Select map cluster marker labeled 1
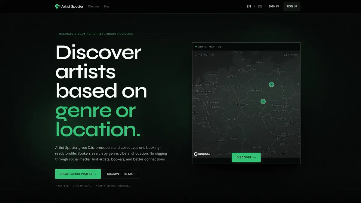The image size is (361, 203). click(x=271, y=85)
